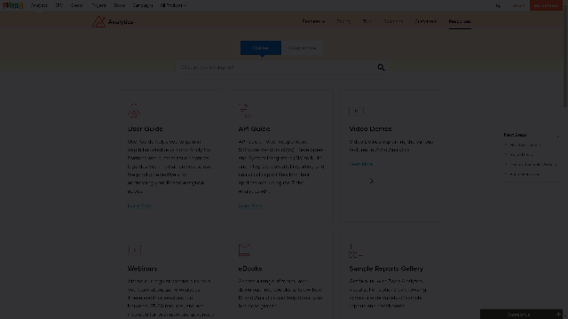Click the User Guide heading
The height and width of the screenshot is (319, 568).
[146, 128]
